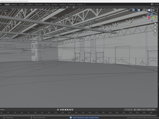159x119 pixels.
Task: Switch to solid viewport shading
Action: (149, 10)
